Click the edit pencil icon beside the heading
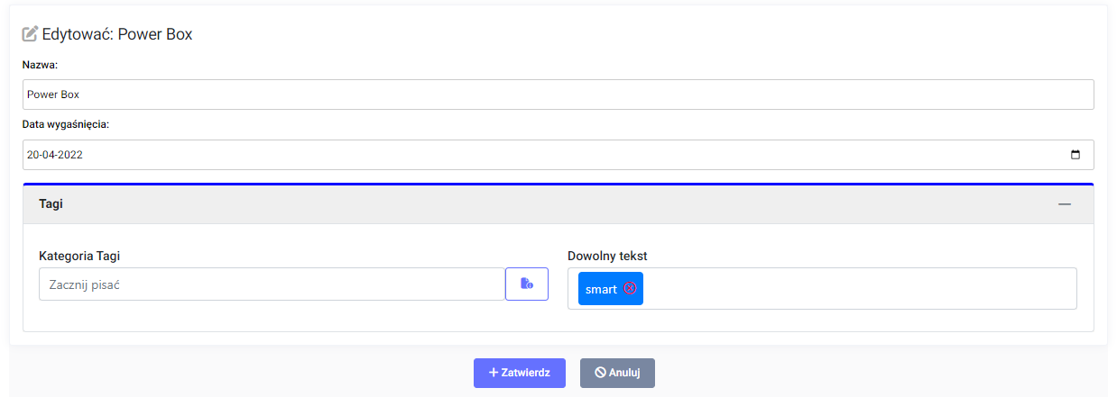 pos(30,34)
